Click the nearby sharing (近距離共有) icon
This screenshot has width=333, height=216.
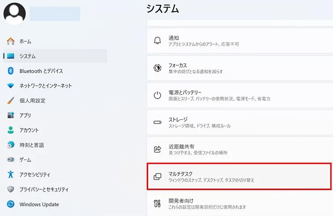point(157,149)
